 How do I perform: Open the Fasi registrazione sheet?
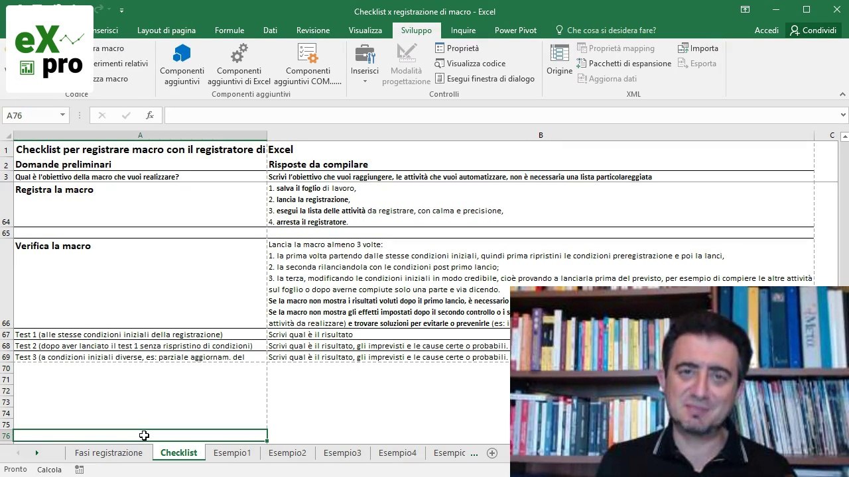tap(109, 453)
